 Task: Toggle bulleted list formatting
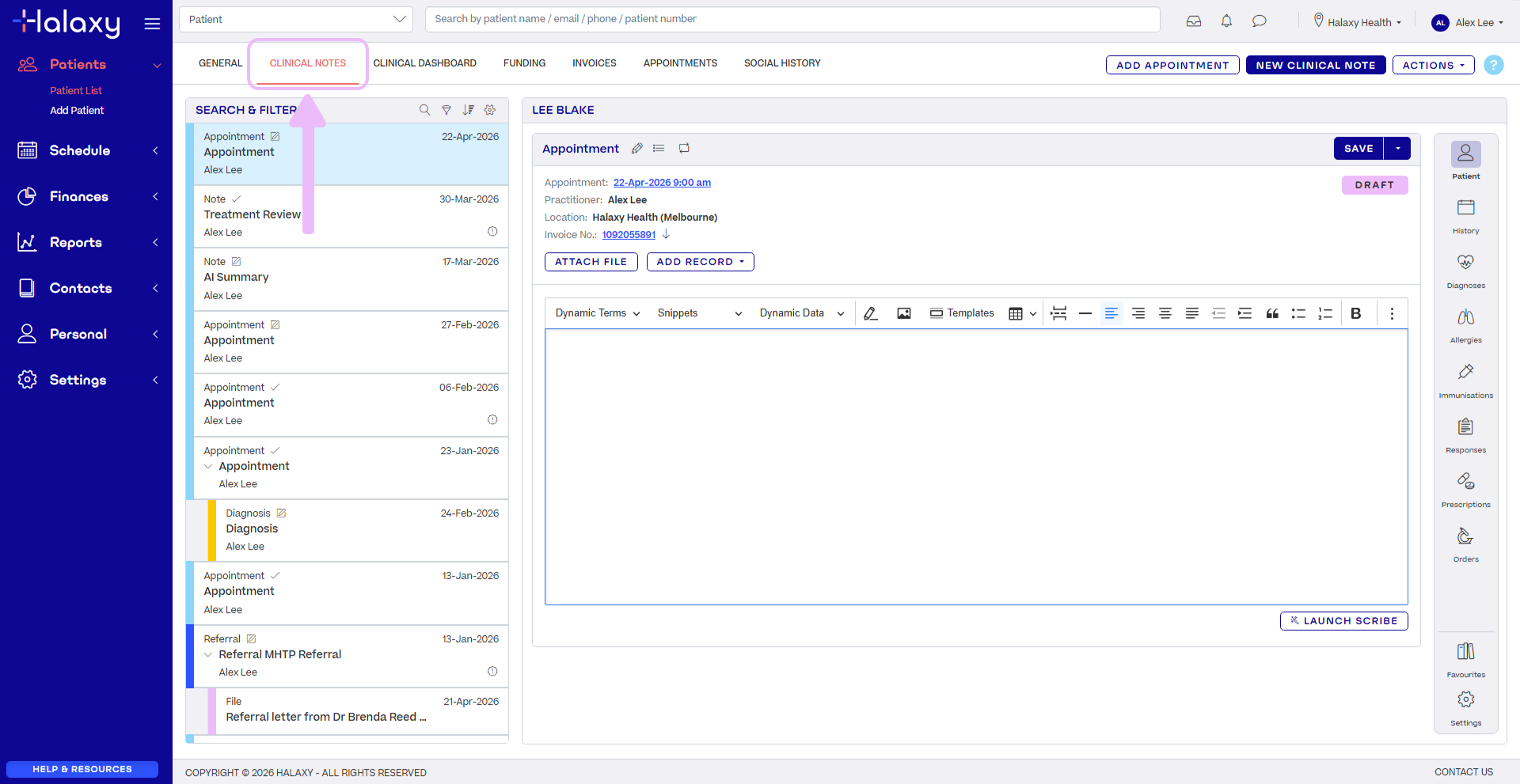(x=1298, y=313)
